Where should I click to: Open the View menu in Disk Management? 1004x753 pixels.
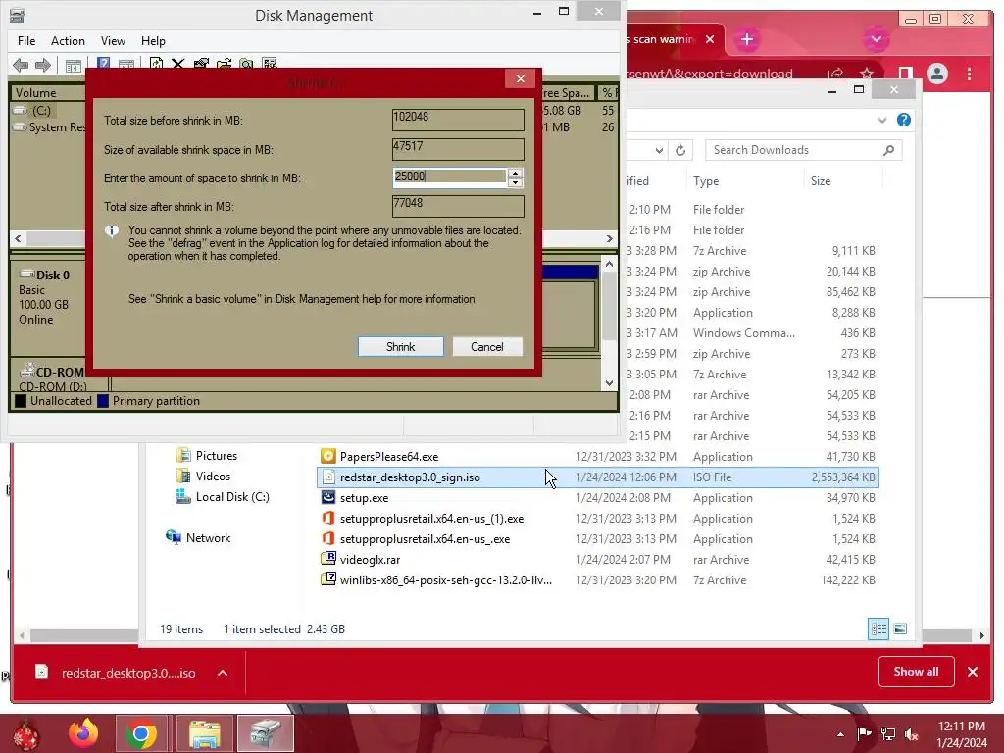113,41
